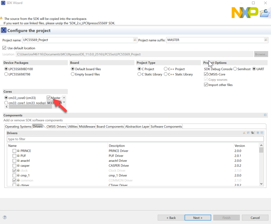Click the C project folder wizard icon
This screenshot has width=271, height=224.
[x=264, y=13]
